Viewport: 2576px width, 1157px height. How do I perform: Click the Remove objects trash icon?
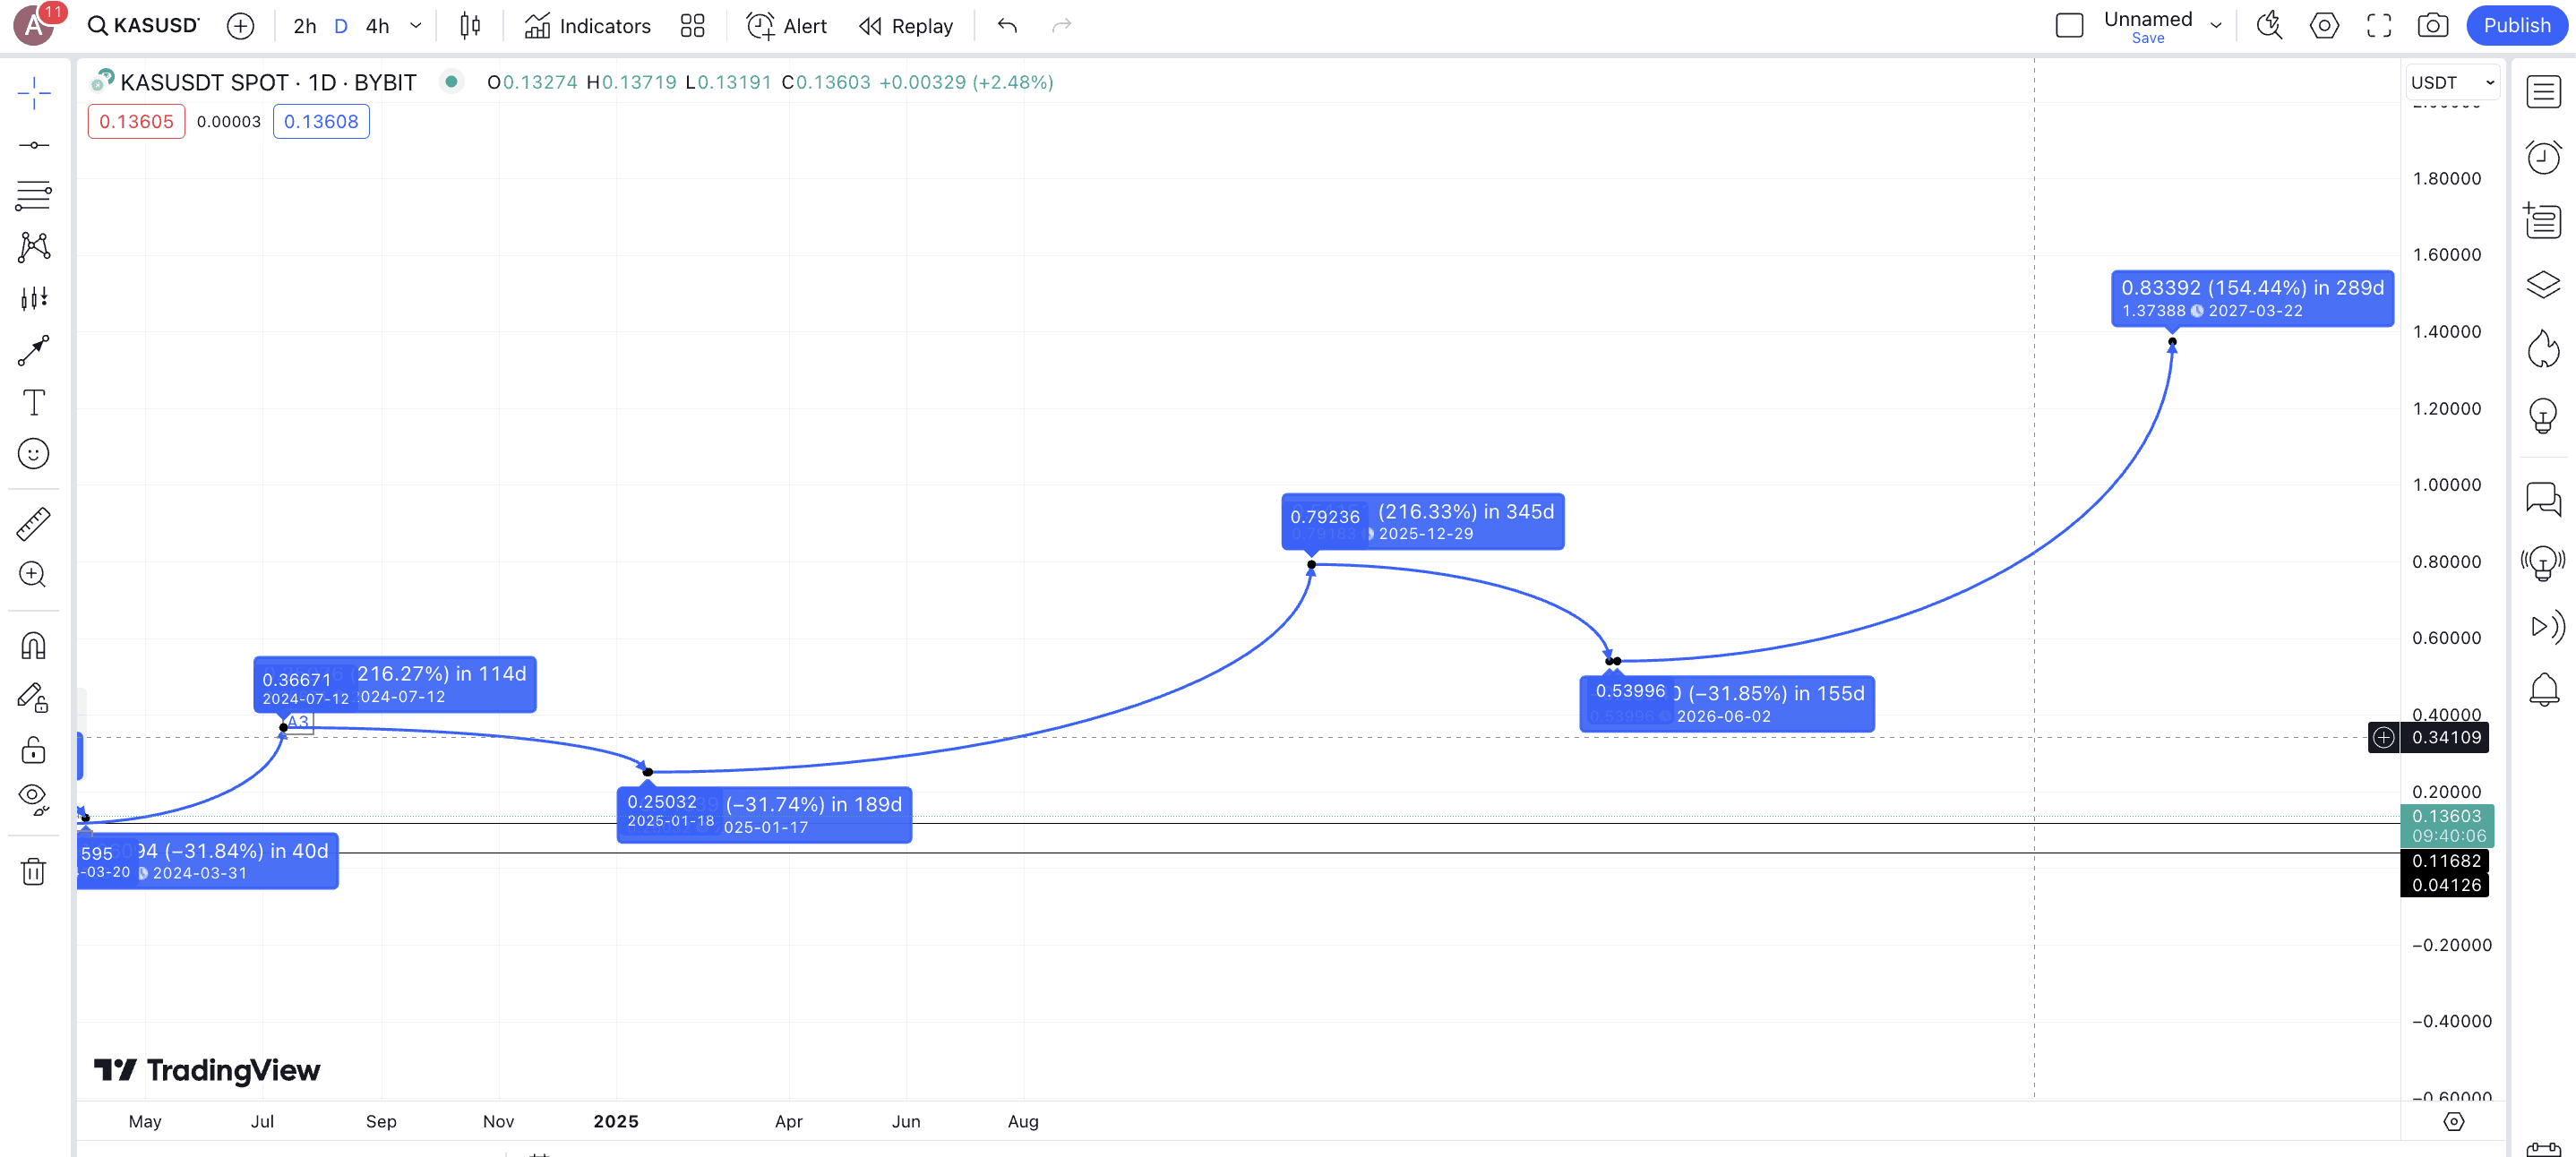click(x=33, y=871)
